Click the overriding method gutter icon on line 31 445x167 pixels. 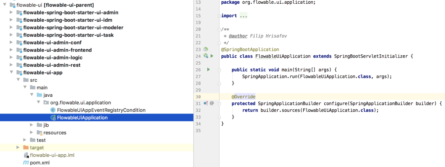[x=206, y=104]
